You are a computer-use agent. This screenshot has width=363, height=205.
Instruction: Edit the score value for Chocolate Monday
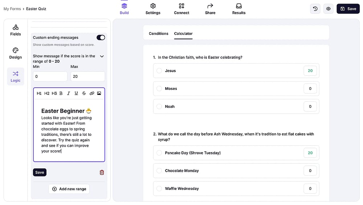coord(310,171)
